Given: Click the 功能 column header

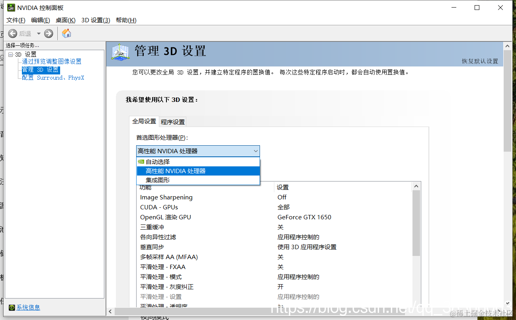Looking at the screenshot, I should (x=146, y=187).
